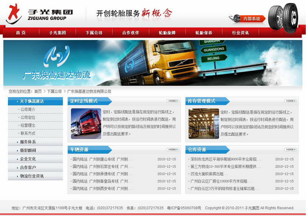Click the 仓库资源 panel heading
306x216 pixels.
pos(197,149)
